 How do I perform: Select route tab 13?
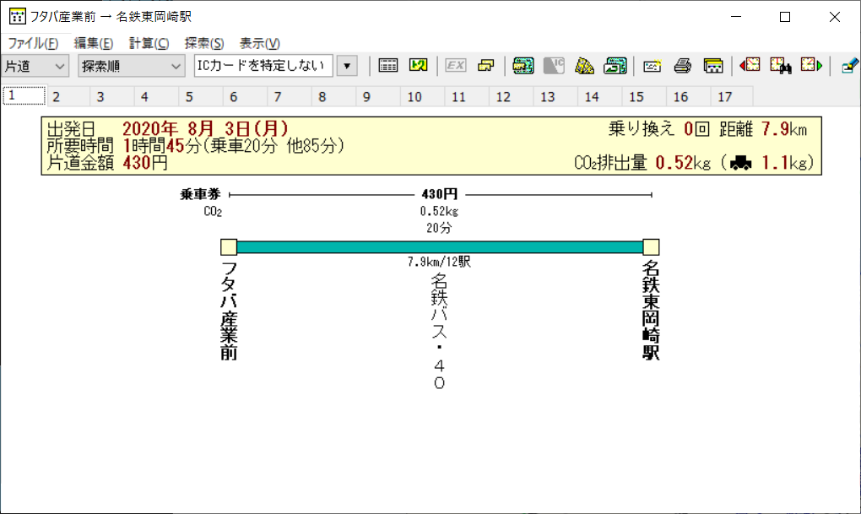point(555,97)
